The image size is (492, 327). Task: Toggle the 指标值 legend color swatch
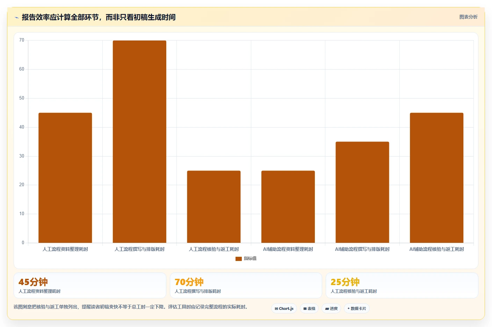click(x=239, y=259)
